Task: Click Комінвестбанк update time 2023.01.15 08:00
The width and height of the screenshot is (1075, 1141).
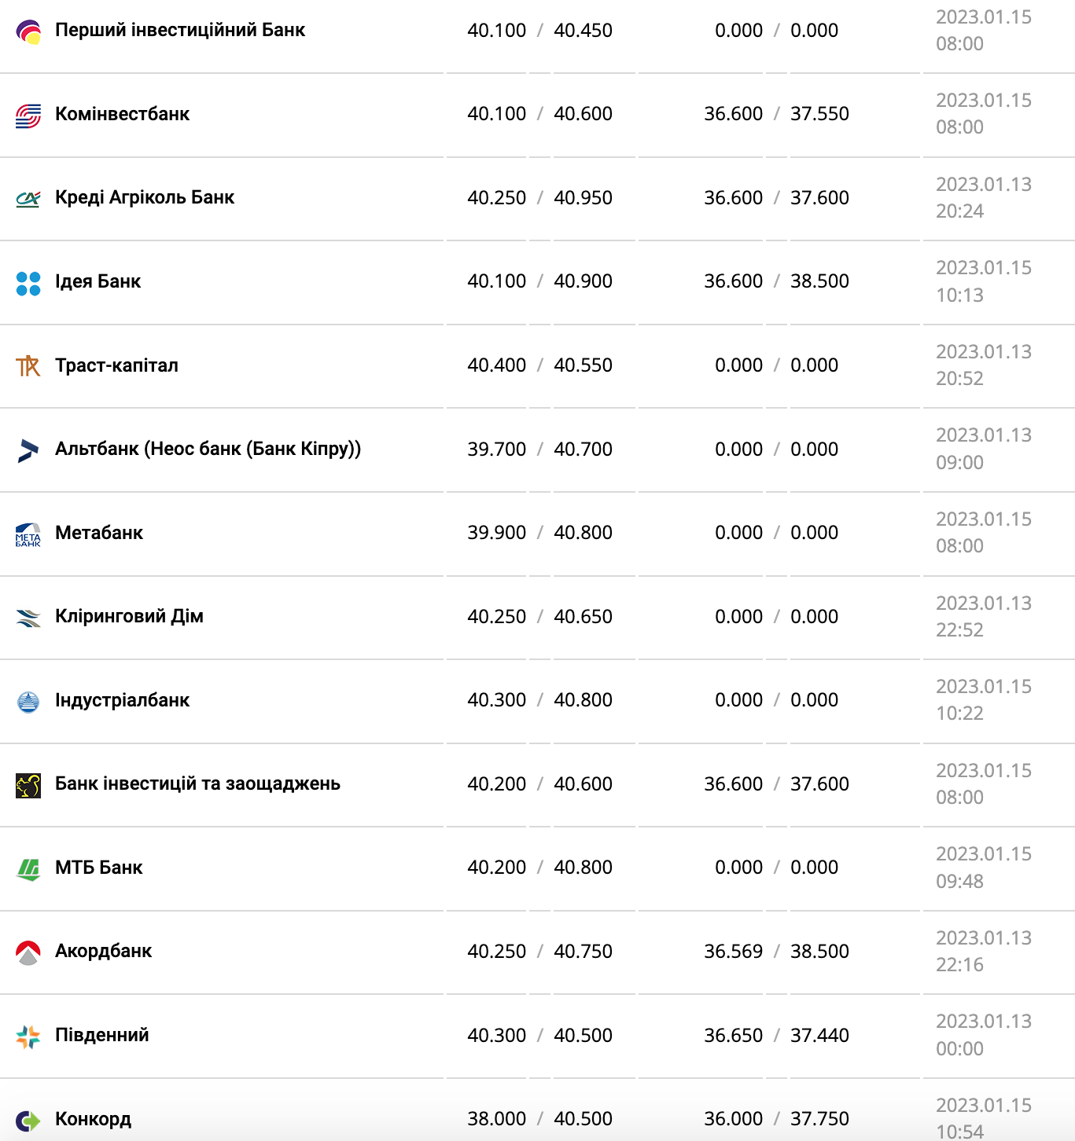Action: 983,114
